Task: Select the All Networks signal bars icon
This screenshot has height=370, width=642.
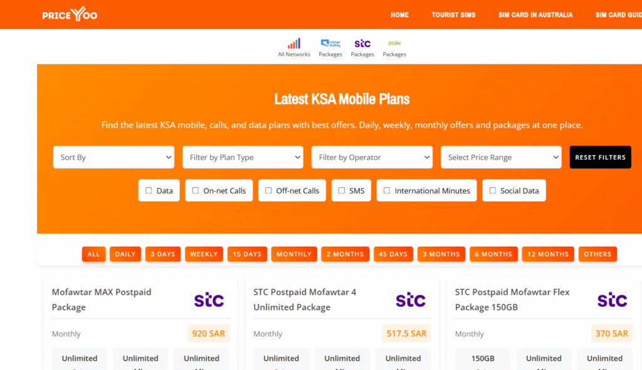Action: coord(294,43)
